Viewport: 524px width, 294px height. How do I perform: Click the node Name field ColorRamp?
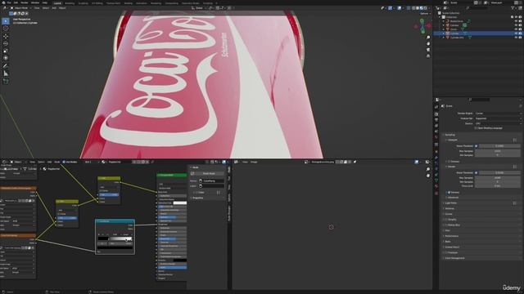click(212, 180)
